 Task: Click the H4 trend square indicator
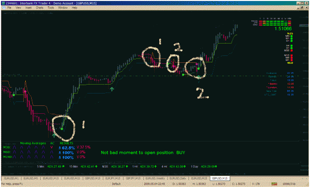[x=292, y=46]
